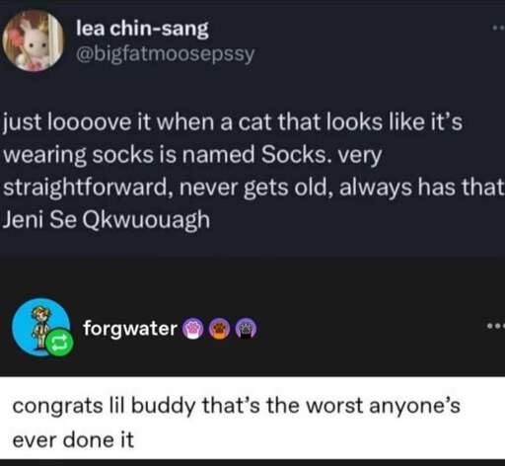
Task: Click the reply text "ever done it"
Action: (73, 440)
